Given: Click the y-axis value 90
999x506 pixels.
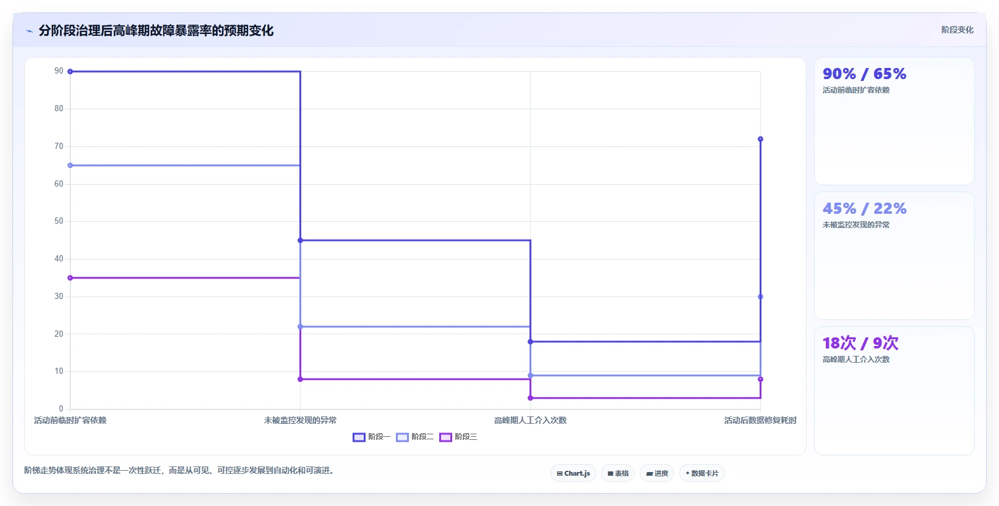Looking at the screenshot, I should pyautogui.click(x=59, y=71).
